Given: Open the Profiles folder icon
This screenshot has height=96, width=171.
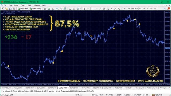Looking at the screenshot, I should (x=6, y=9).
